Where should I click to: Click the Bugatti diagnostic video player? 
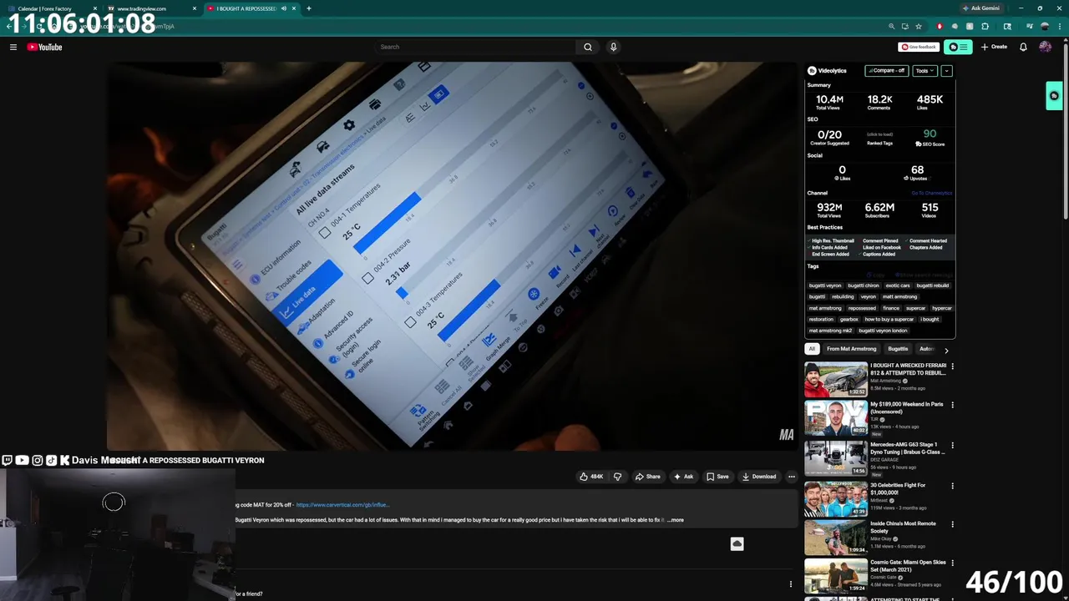[452, 255]
